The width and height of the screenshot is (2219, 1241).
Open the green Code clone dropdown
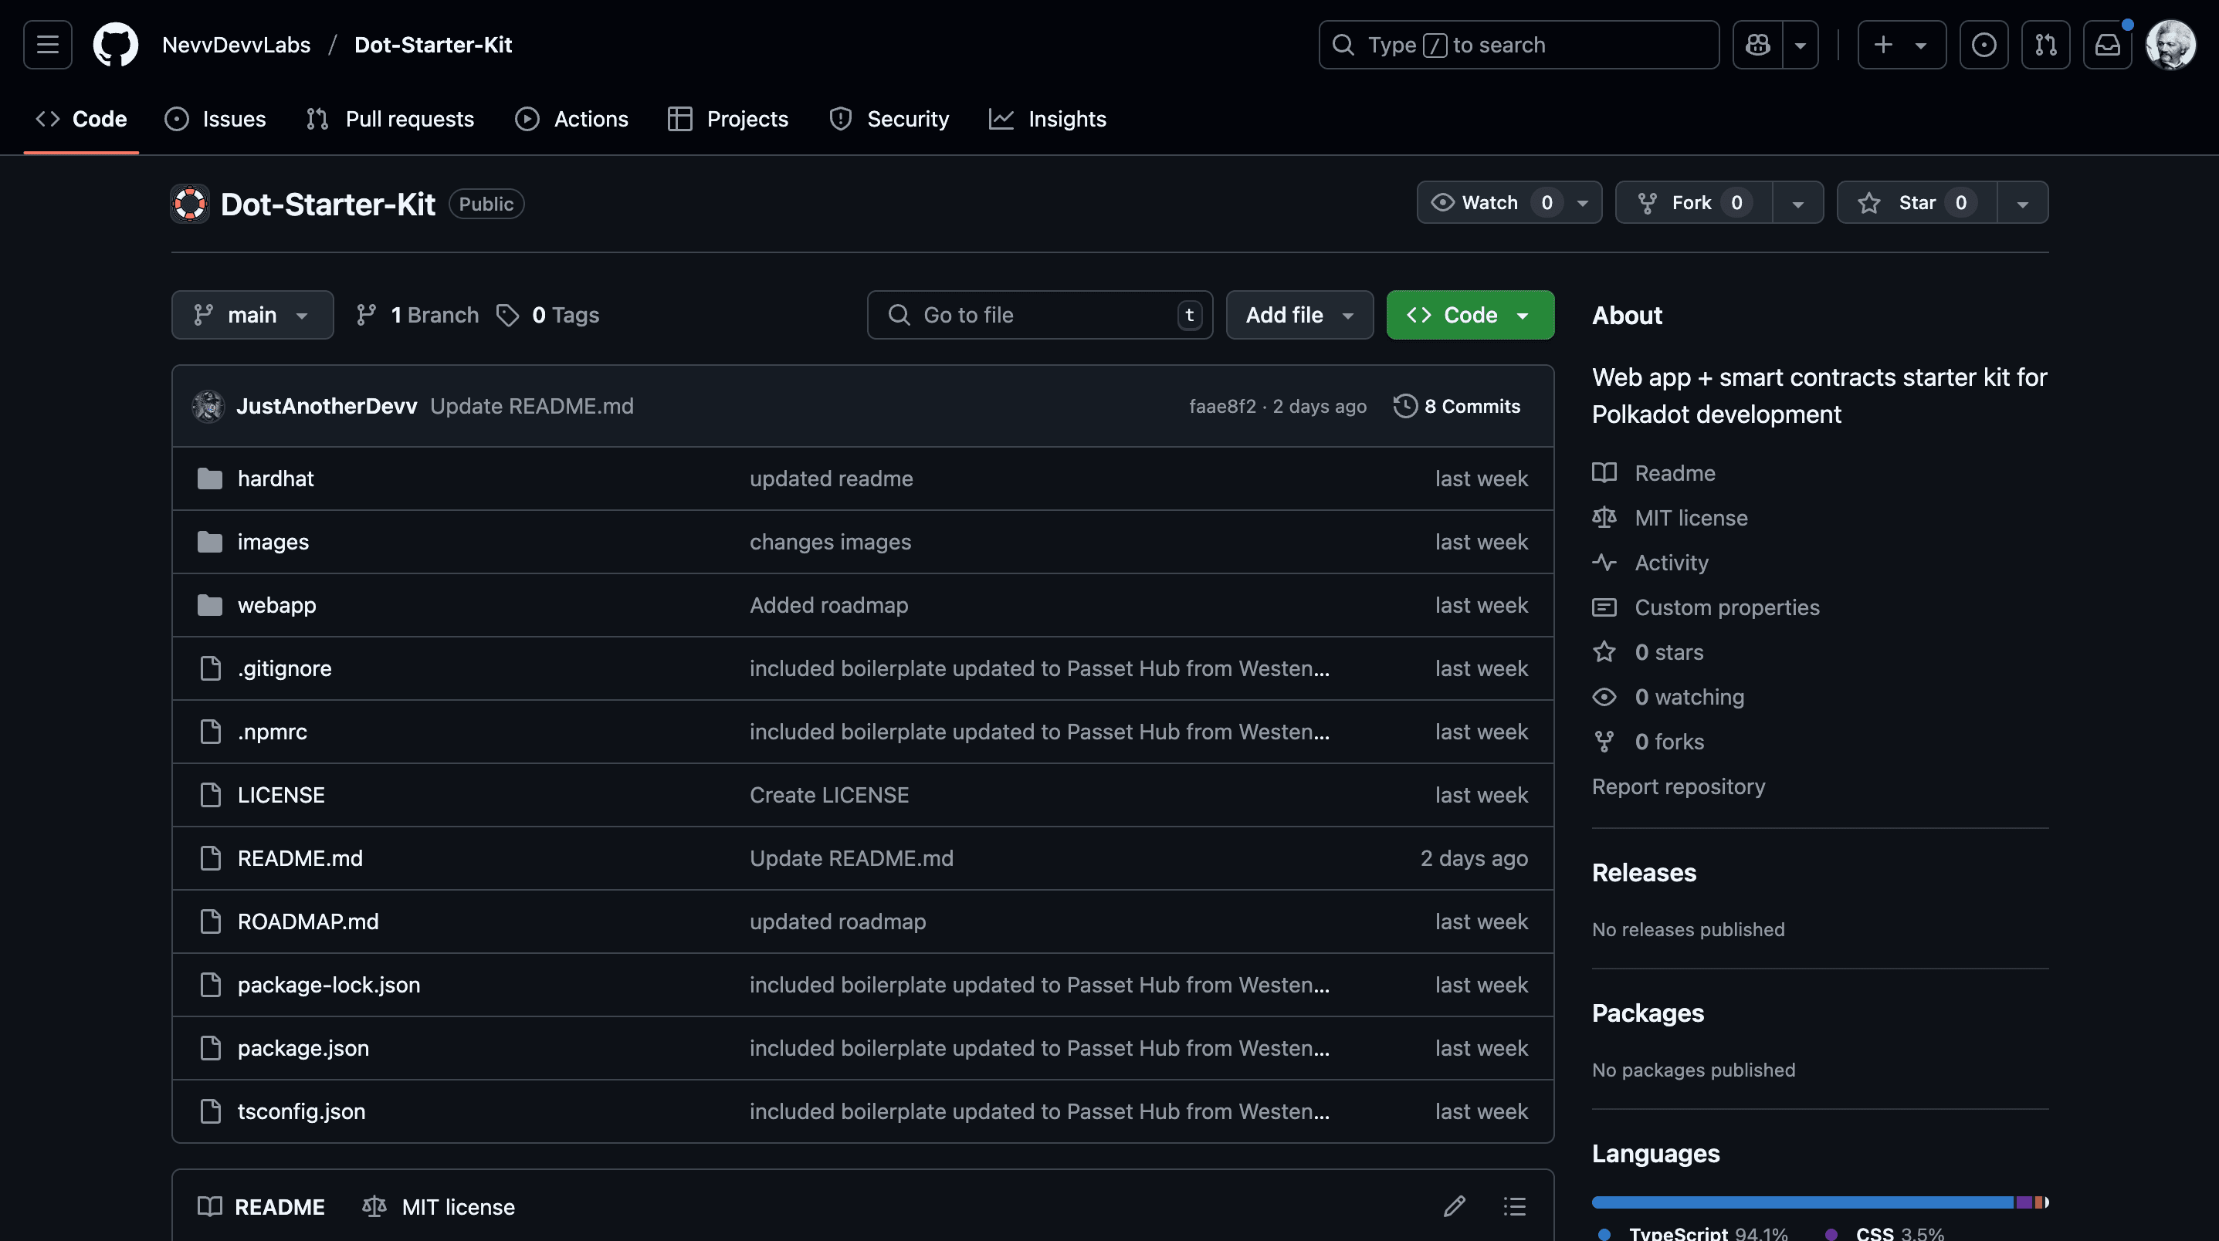[x=1469, y=315]
